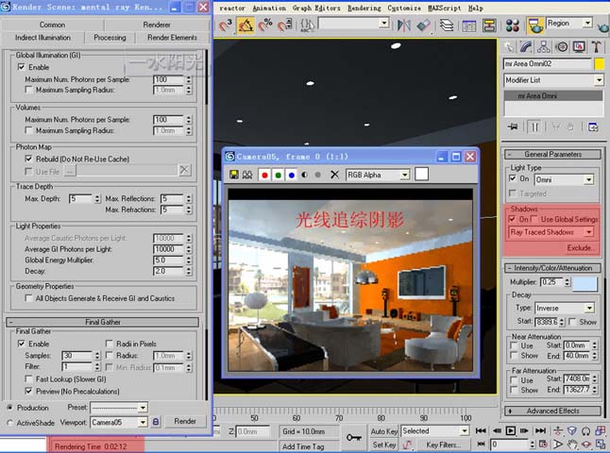Open the Layer Manager icon

(x=447, y=25)
